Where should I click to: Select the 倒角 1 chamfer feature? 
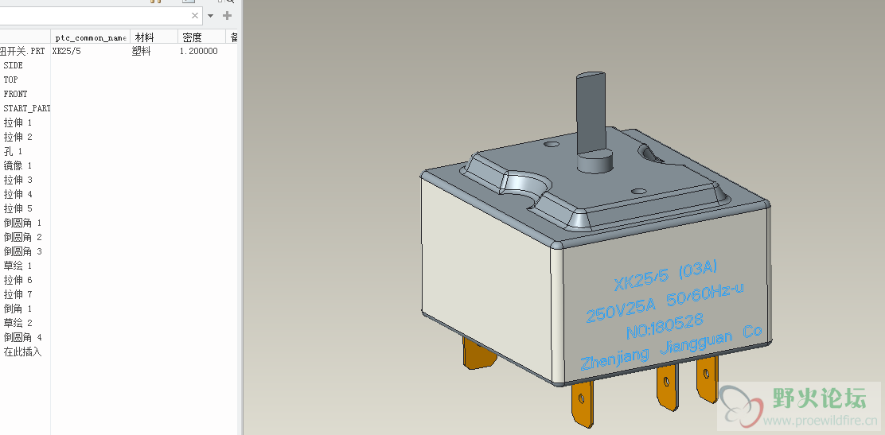pos(18,309)
